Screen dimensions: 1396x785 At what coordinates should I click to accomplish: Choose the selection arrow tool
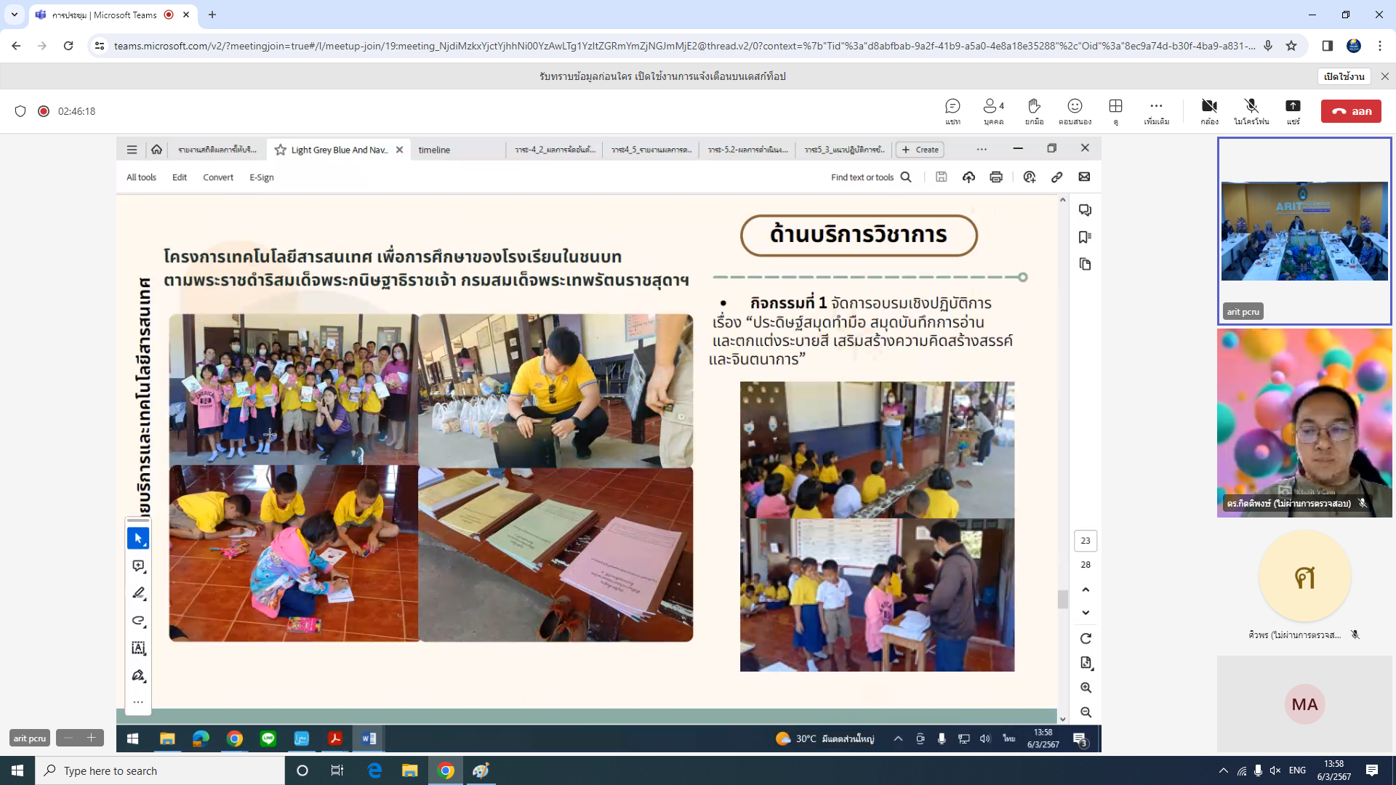coord(138,539)
